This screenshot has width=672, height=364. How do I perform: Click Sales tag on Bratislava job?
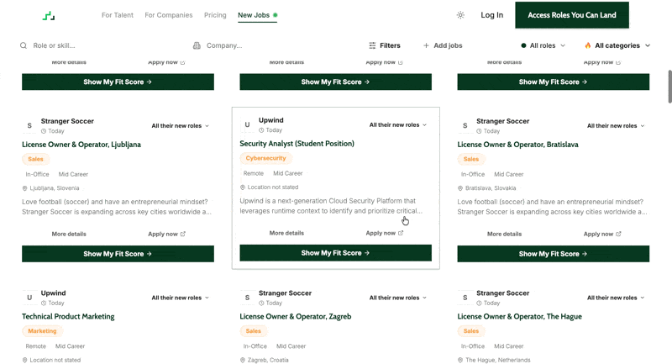pyautogui.click(x=471, y=159)
